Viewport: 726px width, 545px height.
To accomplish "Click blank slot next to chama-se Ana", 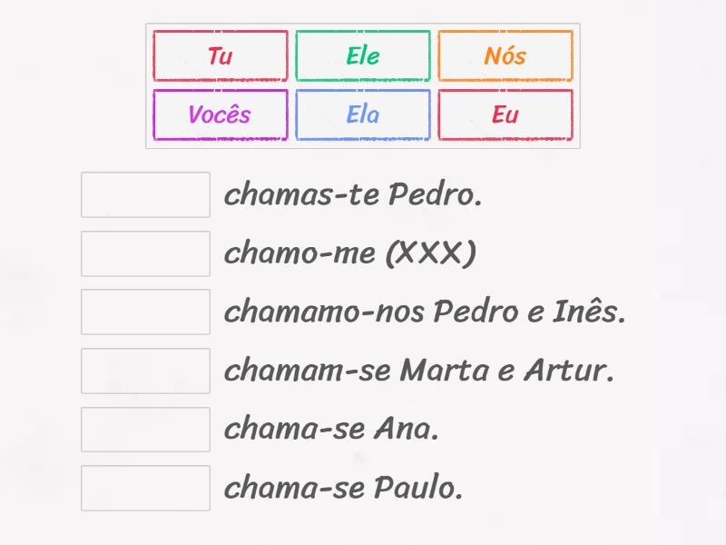I will 145,430.
